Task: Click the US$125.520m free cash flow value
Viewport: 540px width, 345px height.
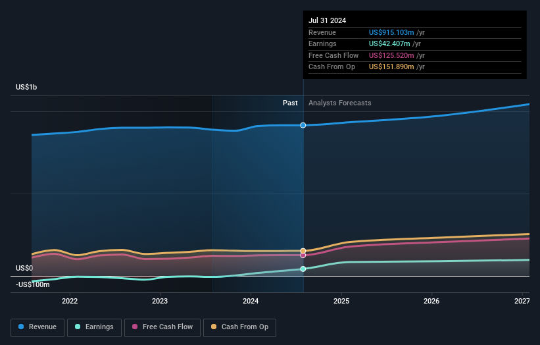Action: [x=391, y=55]
